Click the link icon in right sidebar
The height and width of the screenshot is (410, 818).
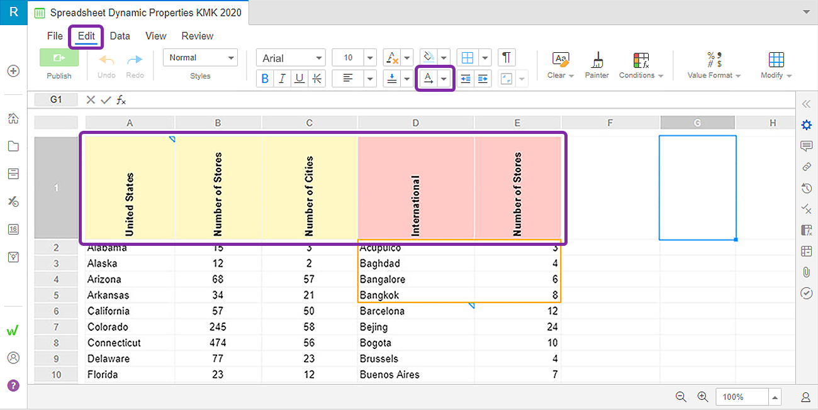click(x=806, y=167)
